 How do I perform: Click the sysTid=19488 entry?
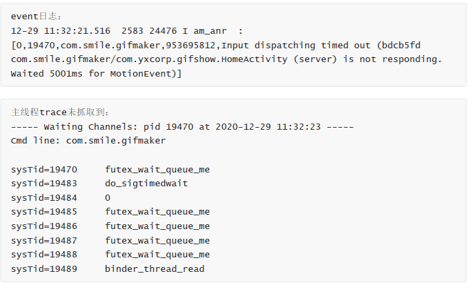click(44, 255)
